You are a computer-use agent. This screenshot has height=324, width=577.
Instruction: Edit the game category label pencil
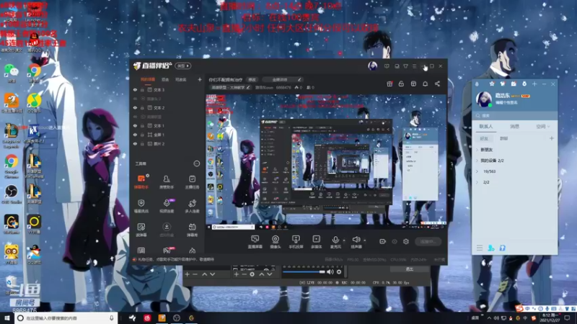[248, 87]
